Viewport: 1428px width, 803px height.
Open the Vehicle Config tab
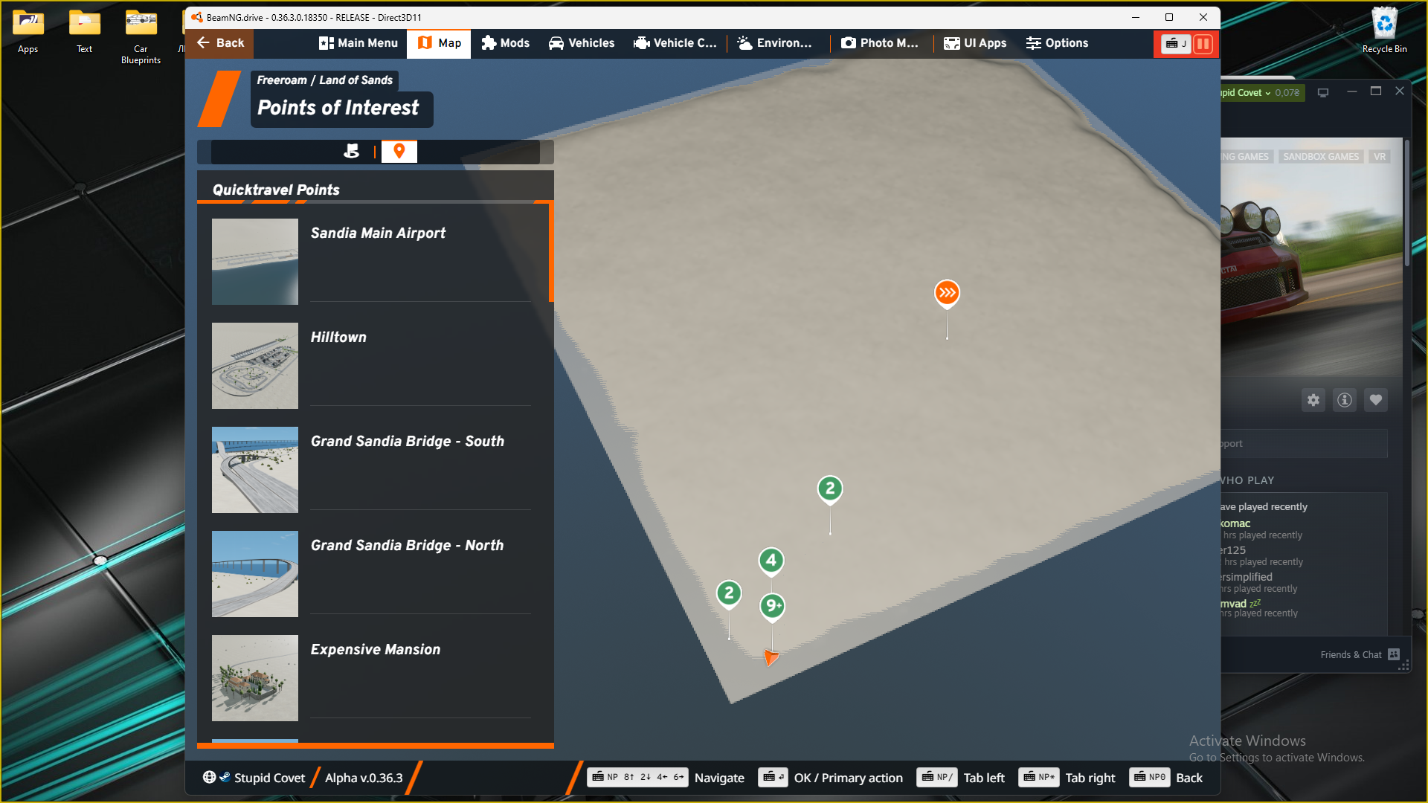coord(675,43)
